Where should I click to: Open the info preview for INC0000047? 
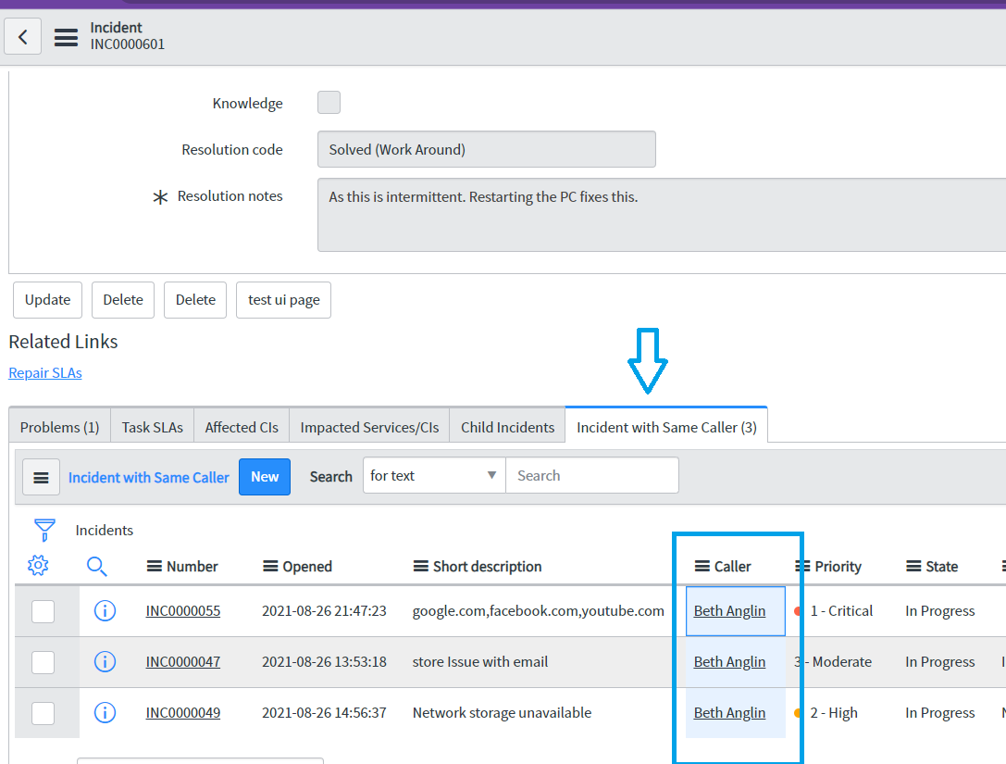click(105, 661)
